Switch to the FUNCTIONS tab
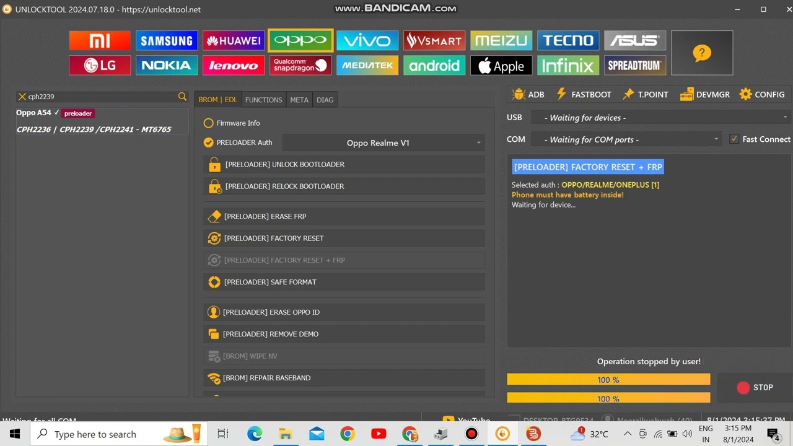 tap(263, 100)
